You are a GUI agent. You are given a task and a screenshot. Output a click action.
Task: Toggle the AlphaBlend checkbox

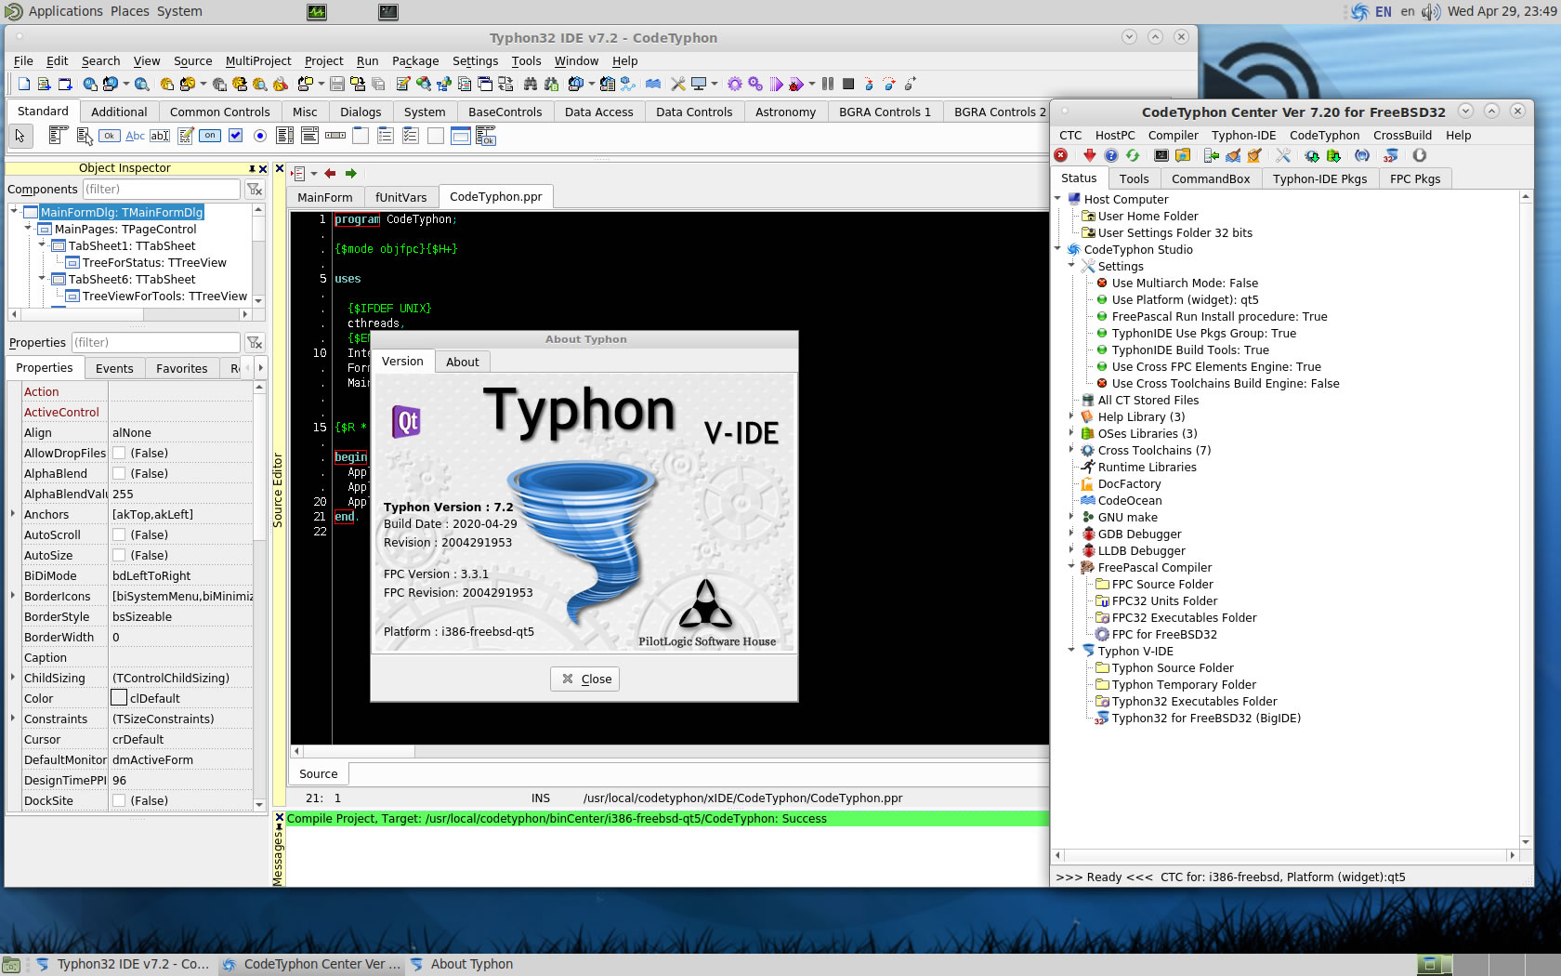[119, 474]
